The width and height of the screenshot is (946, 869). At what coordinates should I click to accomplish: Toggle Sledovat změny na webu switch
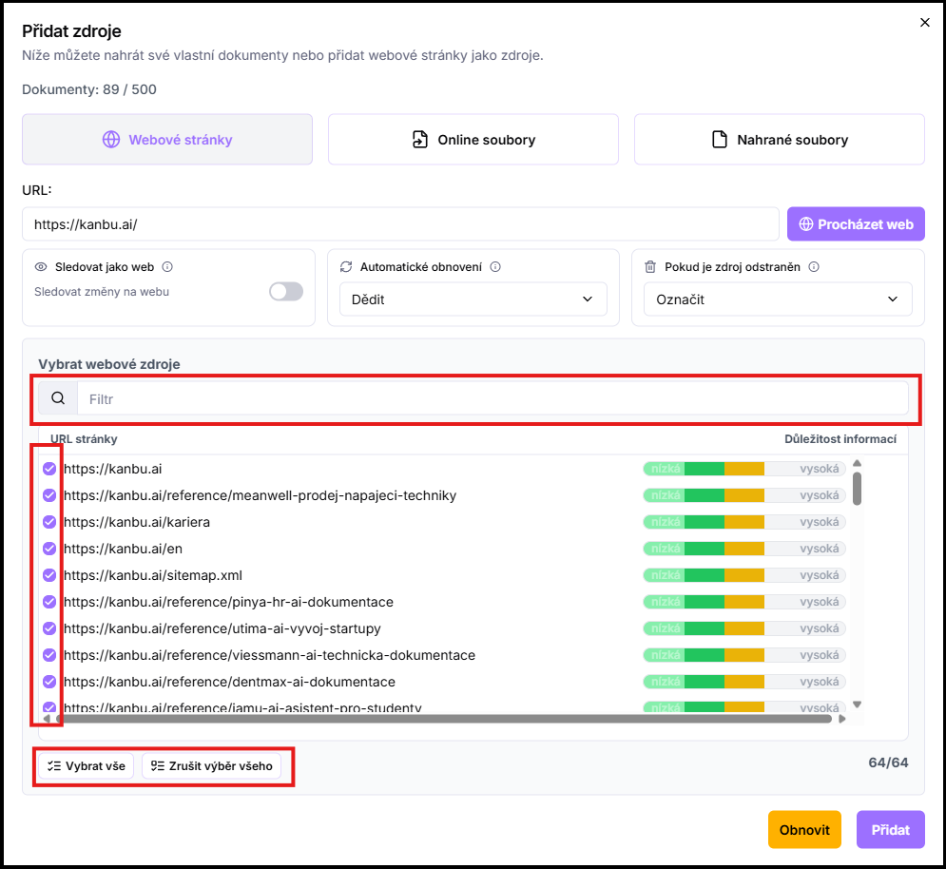click(286, 292)
